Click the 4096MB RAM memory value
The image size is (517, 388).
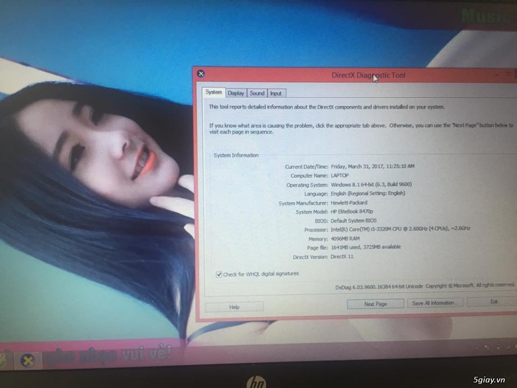click(345, 238)
